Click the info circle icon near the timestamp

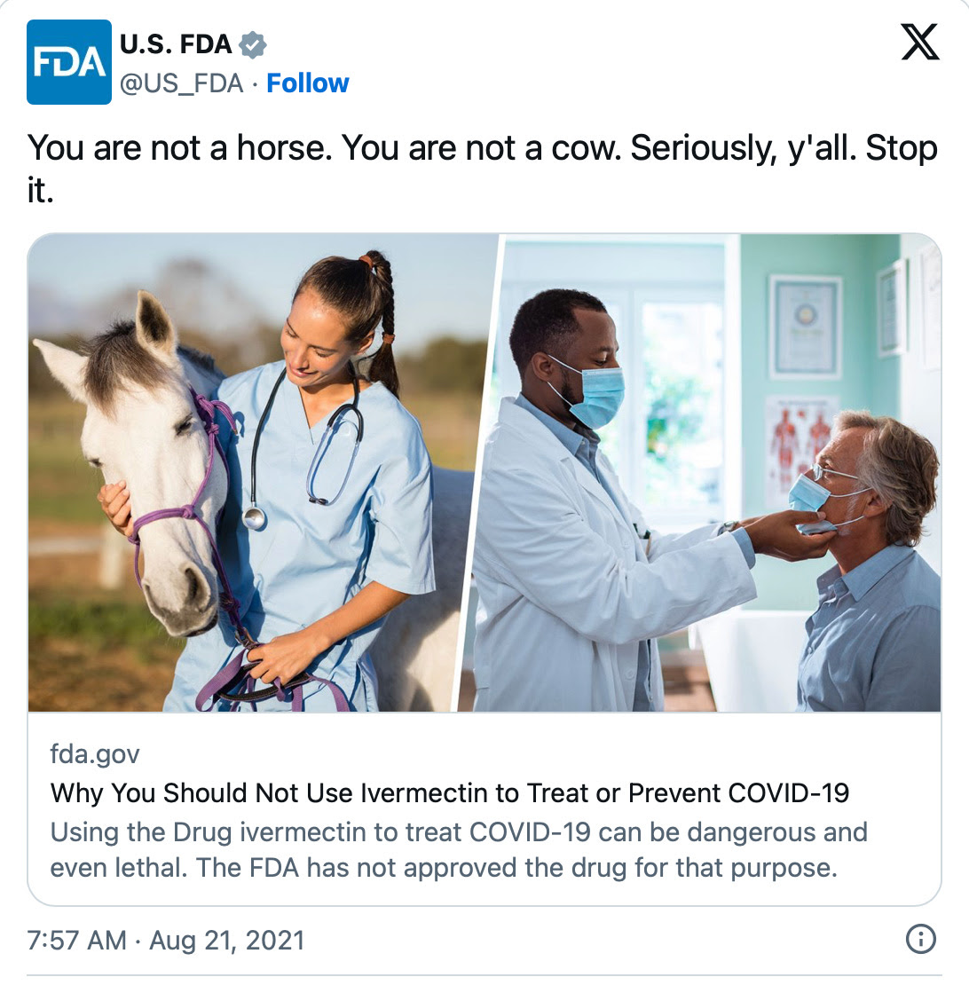coord(921,939)
